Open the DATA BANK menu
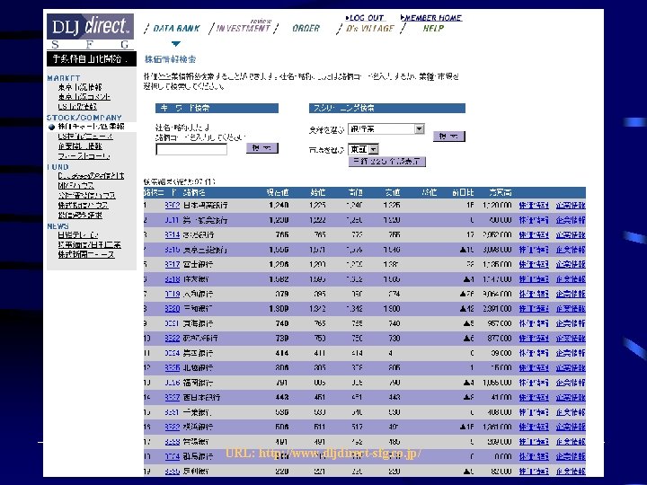The width and height of the screenshot is (647, 485). [x=176, y=29]
